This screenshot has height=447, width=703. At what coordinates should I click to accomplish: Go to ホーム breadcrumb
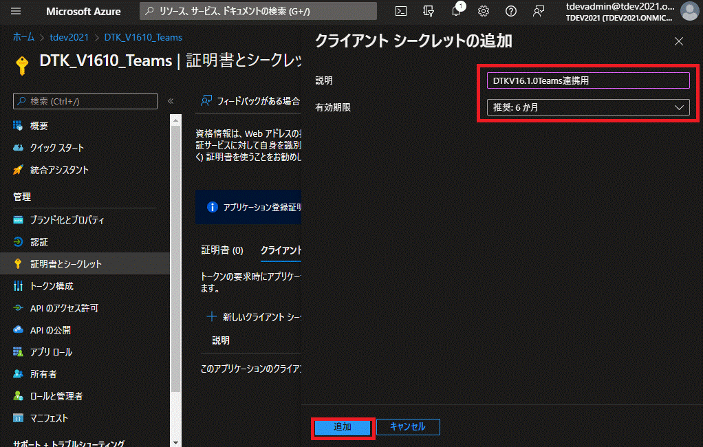coord(24,37)
